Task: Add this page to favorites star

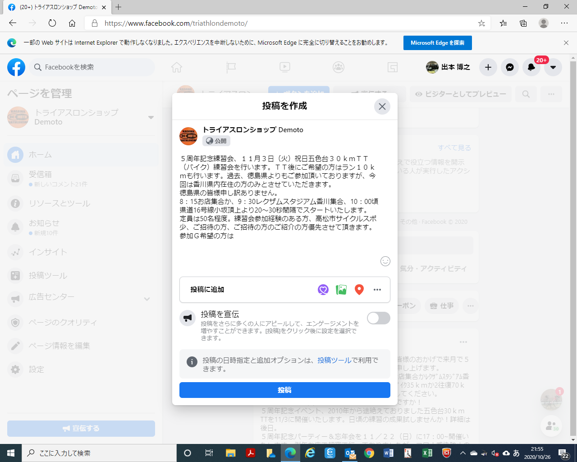Action: (481, 23)
